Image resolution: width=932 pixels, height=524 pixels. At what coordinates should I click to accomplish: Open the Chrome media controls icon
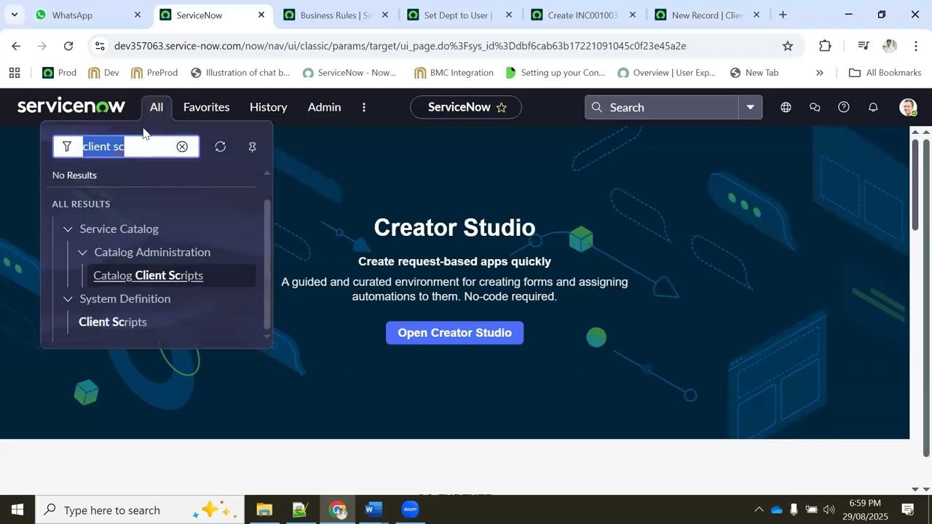(864, 46)
